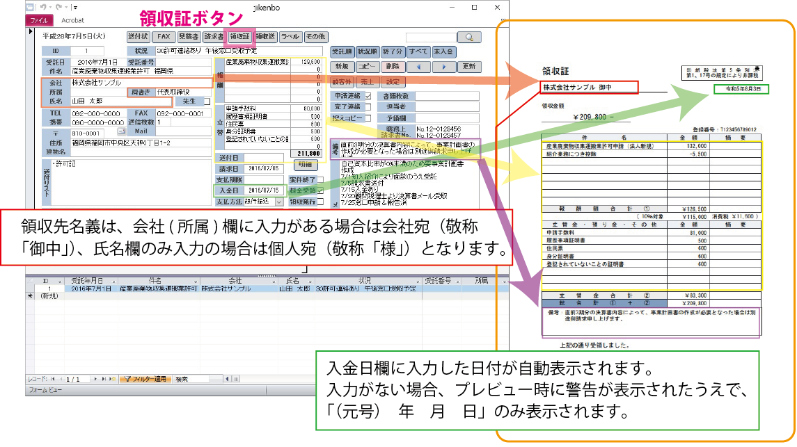Open the ファイル tab
This screenshot has height=447, width=797.
pos(39,21)
